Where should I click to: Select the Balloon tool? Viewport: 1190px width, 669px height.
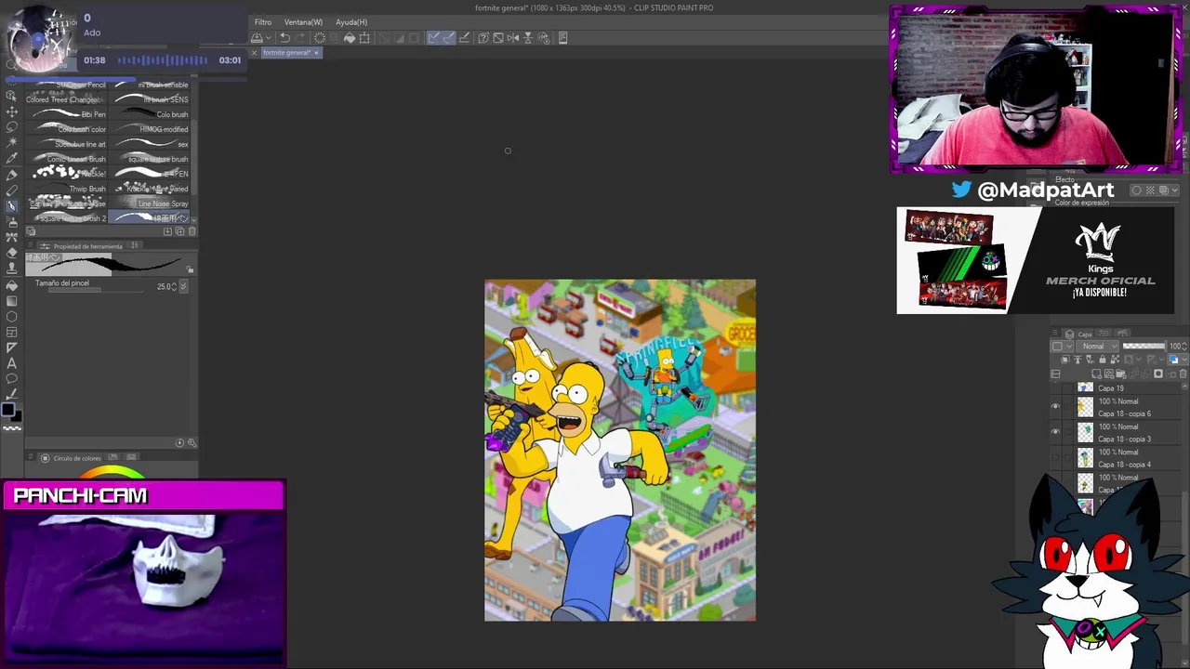tap(11, 379)
